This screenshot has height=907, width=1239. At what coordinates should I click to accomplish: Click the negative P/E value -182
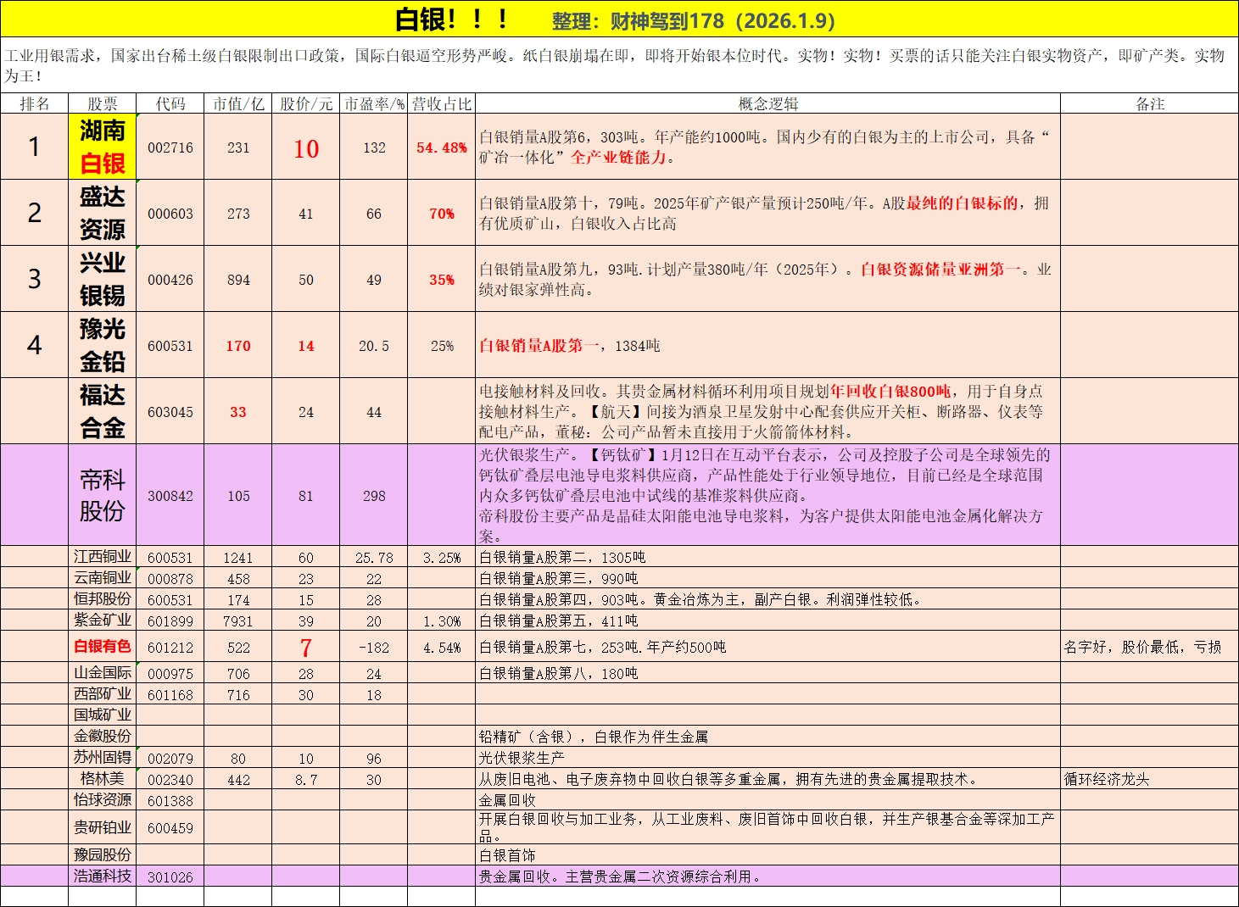click(374, 648)
